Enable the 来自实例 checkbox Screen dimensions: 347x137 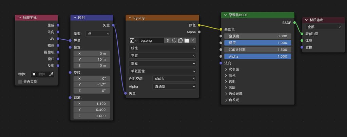[x=20, y=82]
